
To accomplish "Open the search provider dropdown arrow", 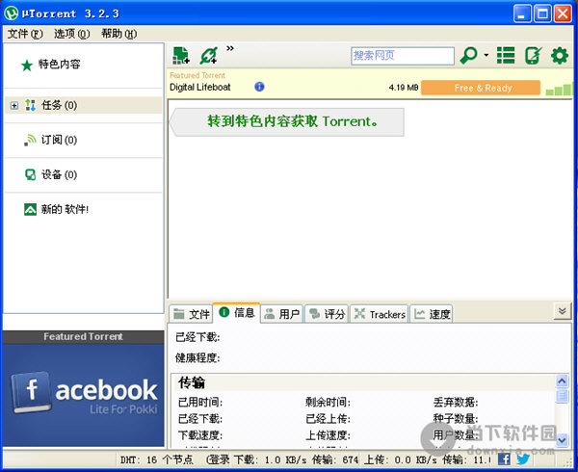I will [486, 55].
